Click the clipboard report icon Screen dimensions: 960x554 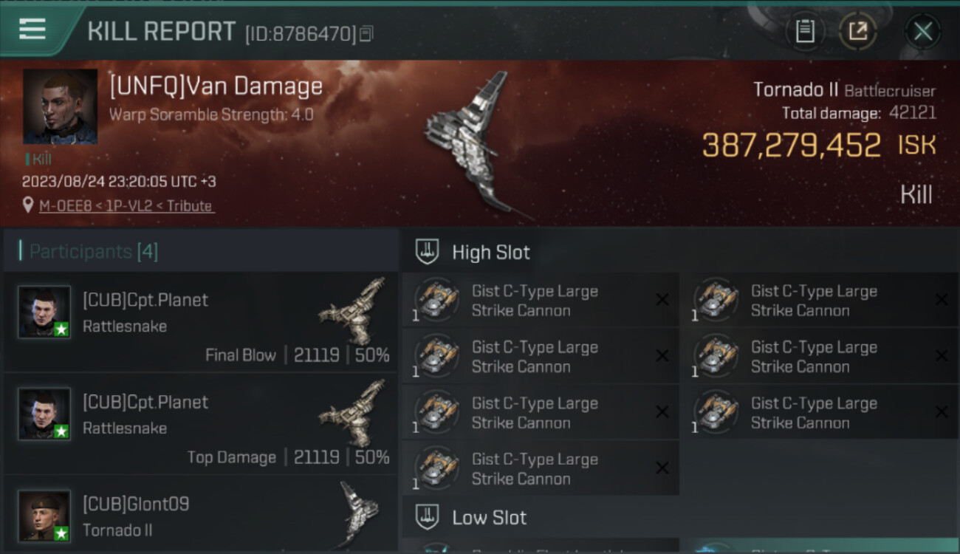coord(805,31)
